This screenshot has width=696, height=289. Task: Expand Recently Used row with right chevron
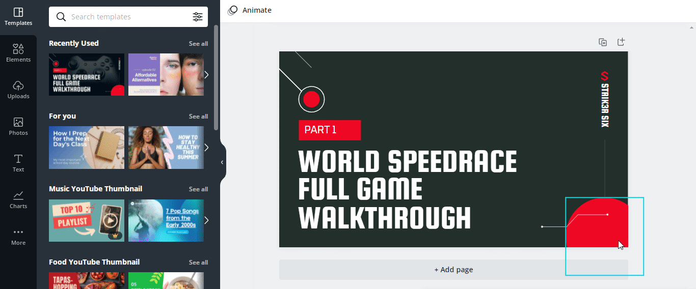click(x=206, y=75)
